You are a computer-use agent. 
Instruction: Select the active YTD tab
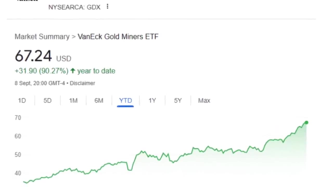[x=125, y=101]
